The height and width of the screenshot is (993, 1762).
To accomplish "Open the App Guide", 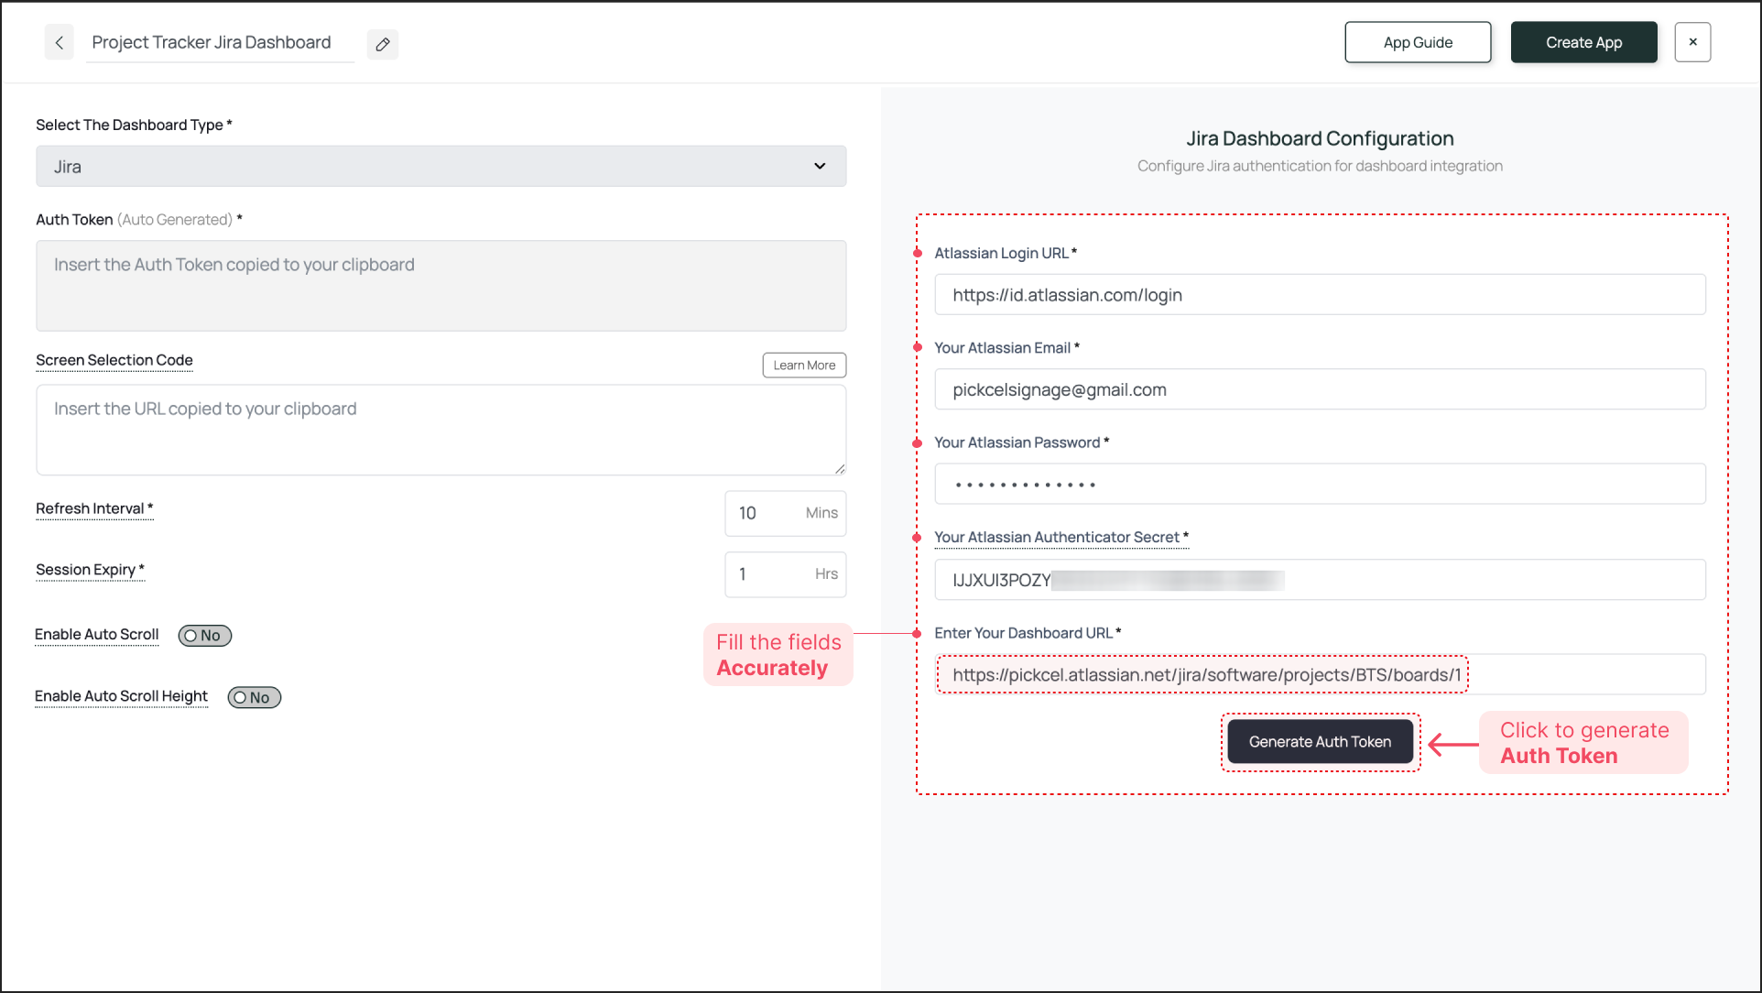I will pos(1417,42).
